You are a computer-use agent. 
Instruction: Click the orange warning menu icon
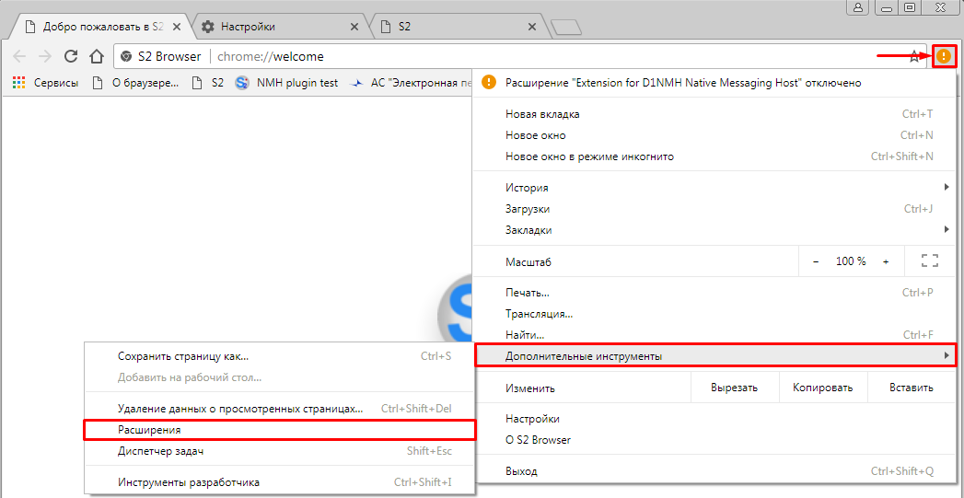pyautogui.click(x=943, y=56)
